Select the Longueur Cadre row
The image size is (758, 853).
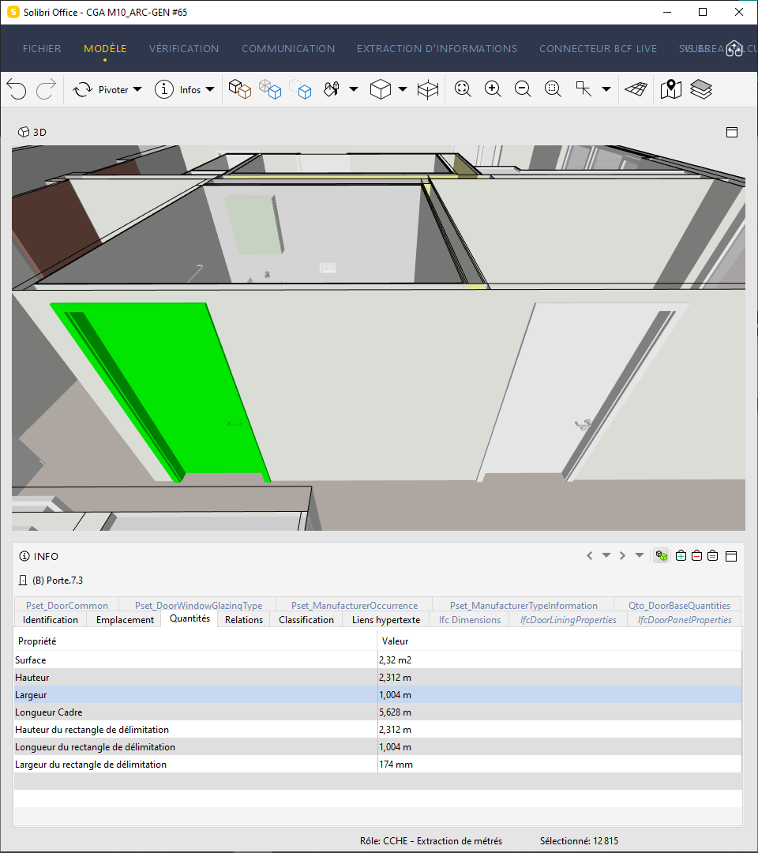[378, 712]
